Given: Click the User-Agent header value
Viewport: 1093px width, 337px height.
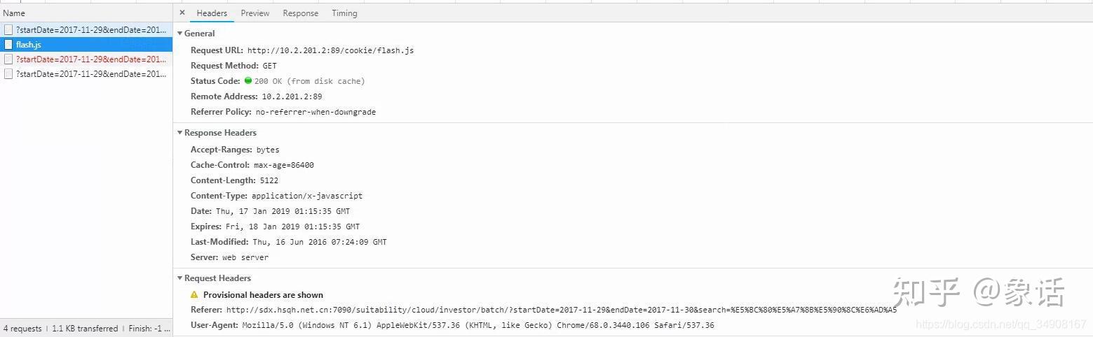Looking at the screenshot, I should point(477,325).
